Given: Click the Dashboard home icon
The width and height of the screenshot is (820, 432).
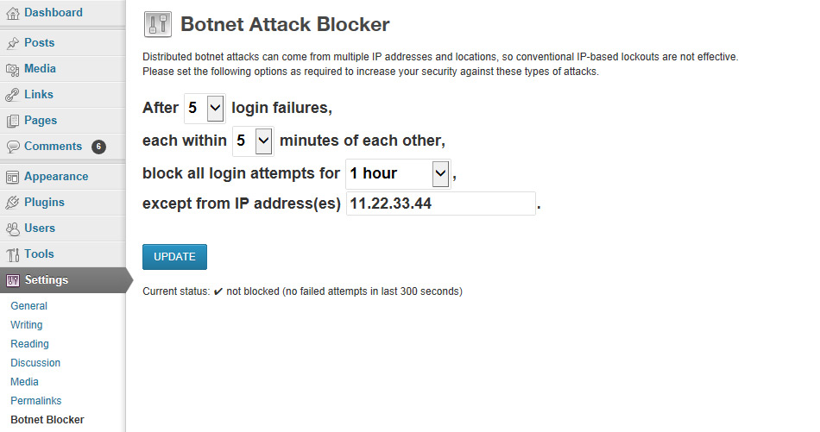Looking at the screenshot, I should click(13, 13).
